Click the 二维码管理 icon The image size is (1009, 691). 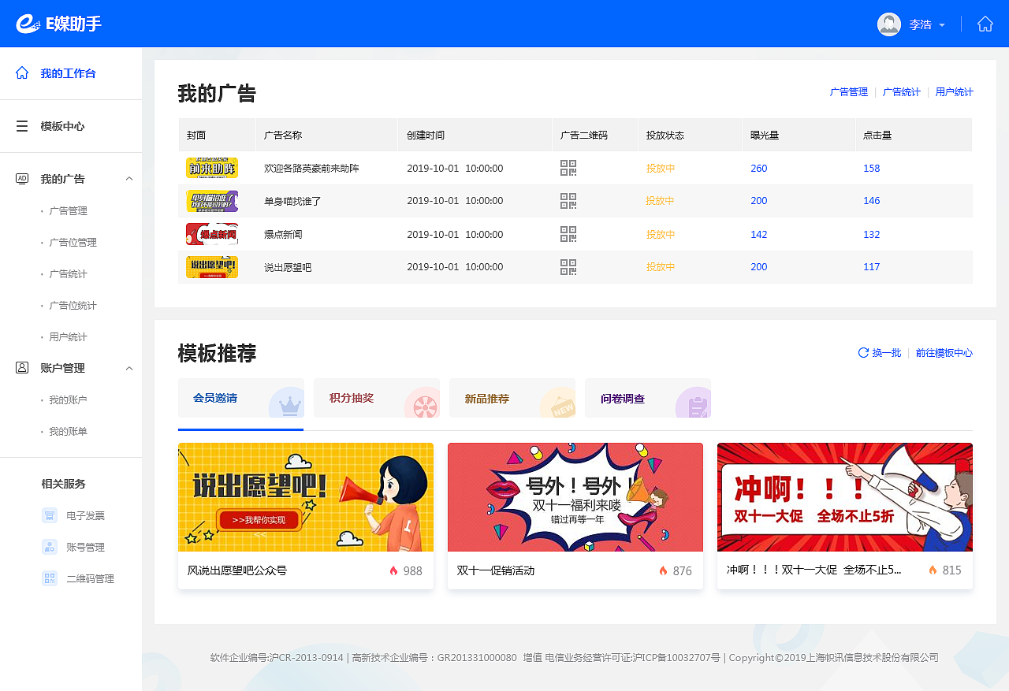[x=50, y=578]
